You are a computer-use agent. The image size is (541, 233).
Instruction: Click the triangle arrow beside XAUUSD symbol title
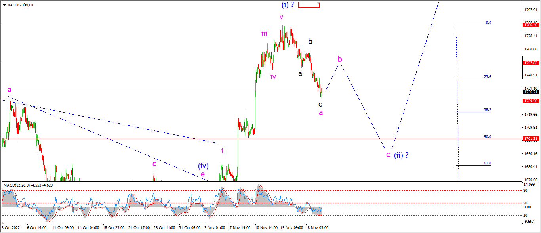[4, 5]
